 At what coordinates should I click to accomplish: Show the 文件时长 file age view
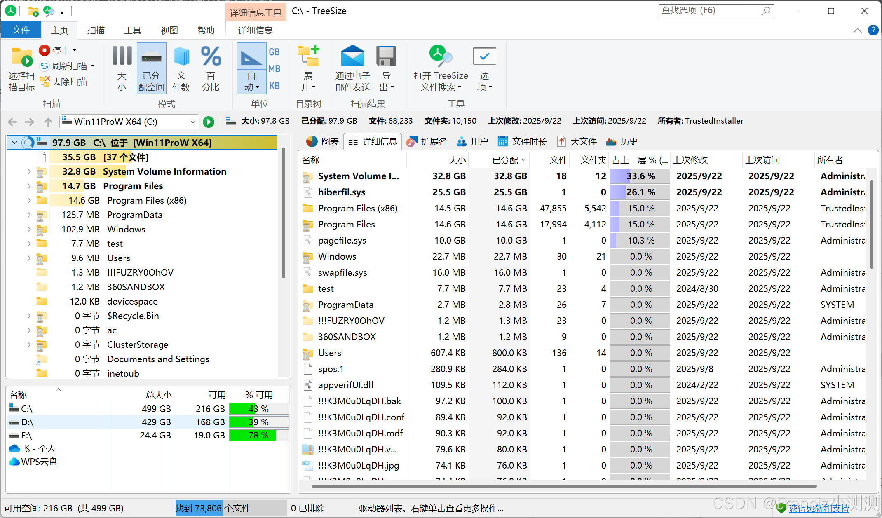point(522,142)
